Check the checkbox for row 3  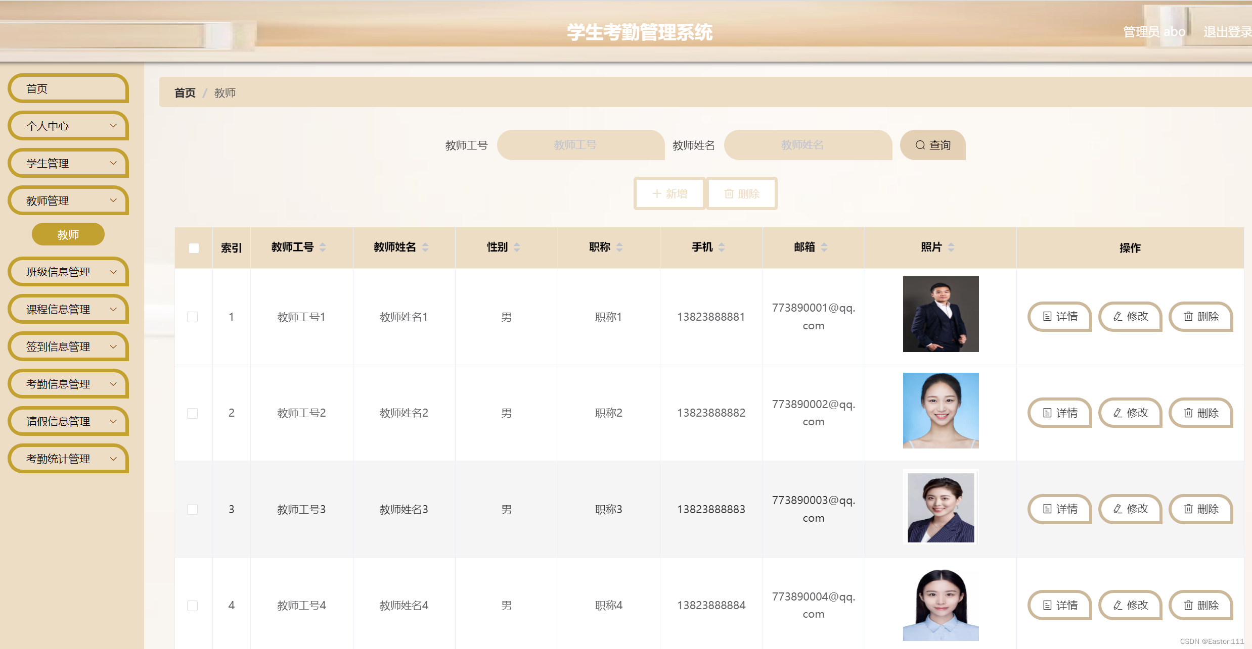pyautogui.click(x=193, y=510)
